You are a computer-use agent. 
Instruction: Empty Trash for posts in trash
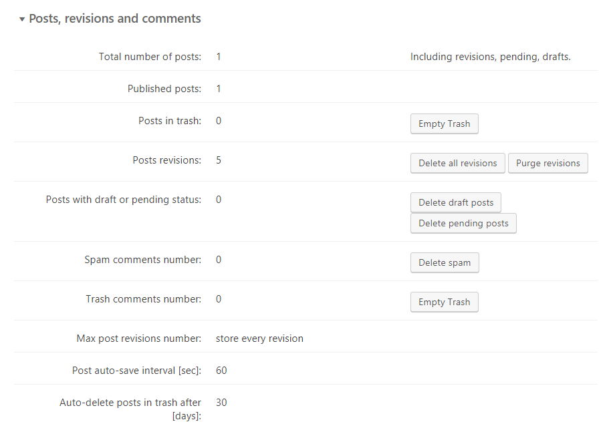[x=444, y=124]
